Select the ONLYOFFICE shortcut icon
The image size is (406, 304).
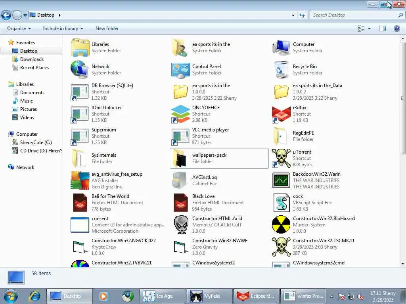point(180,114)
